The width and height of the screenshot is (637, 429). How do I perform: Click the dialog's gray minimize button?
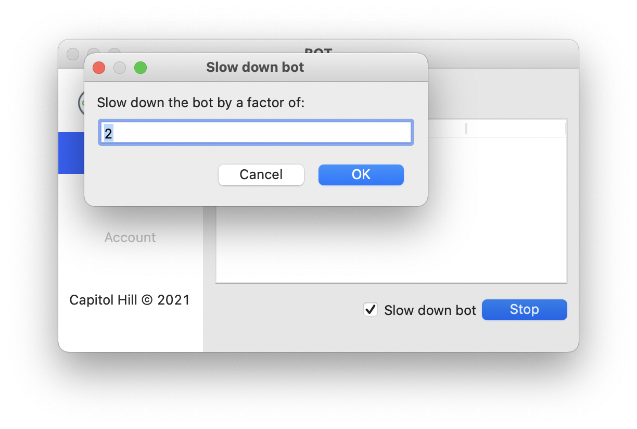pyautogui.click(x=120, y=68)
